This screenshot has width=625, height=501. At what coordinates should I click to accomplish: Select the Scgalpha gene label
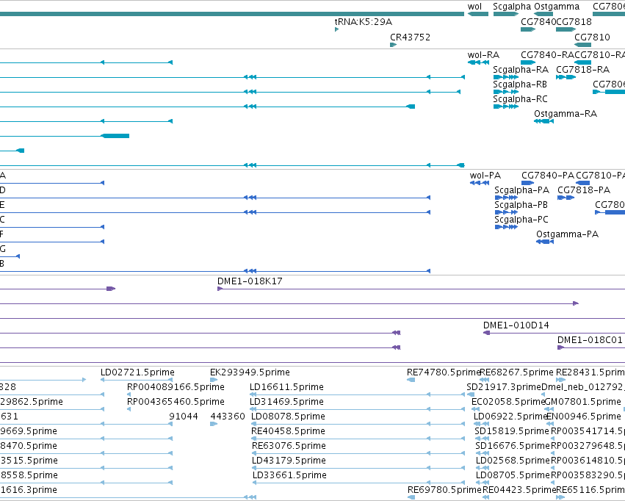coord(512,7)
